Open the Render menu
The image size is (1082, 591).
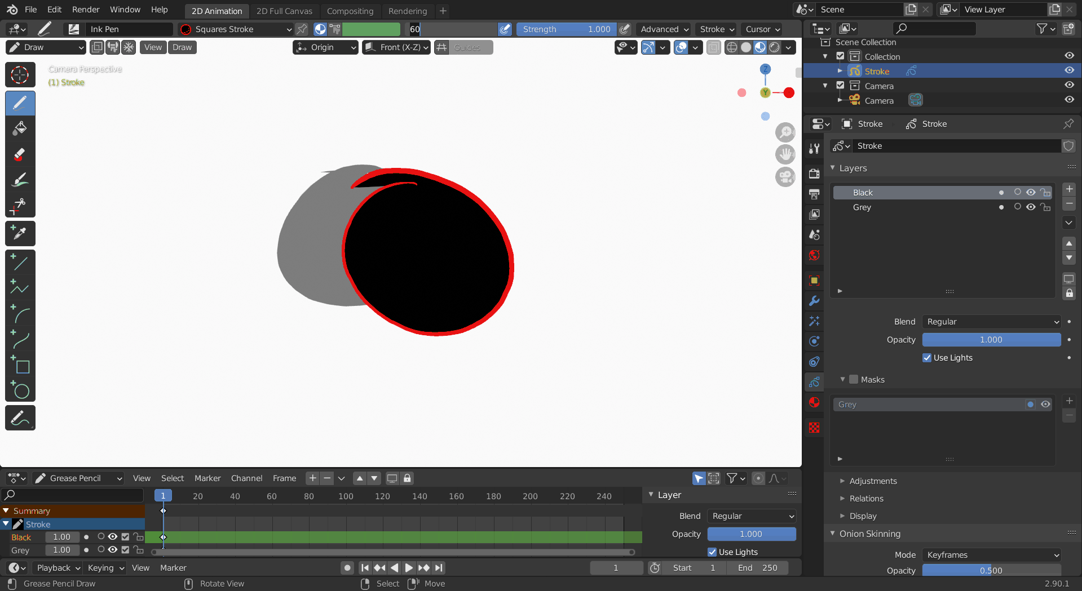tap(86, 10)
